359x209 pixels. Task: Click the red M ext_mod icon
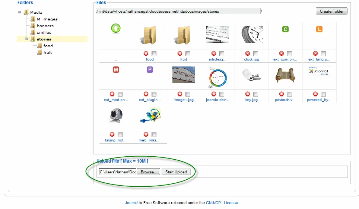click(116, 69)
